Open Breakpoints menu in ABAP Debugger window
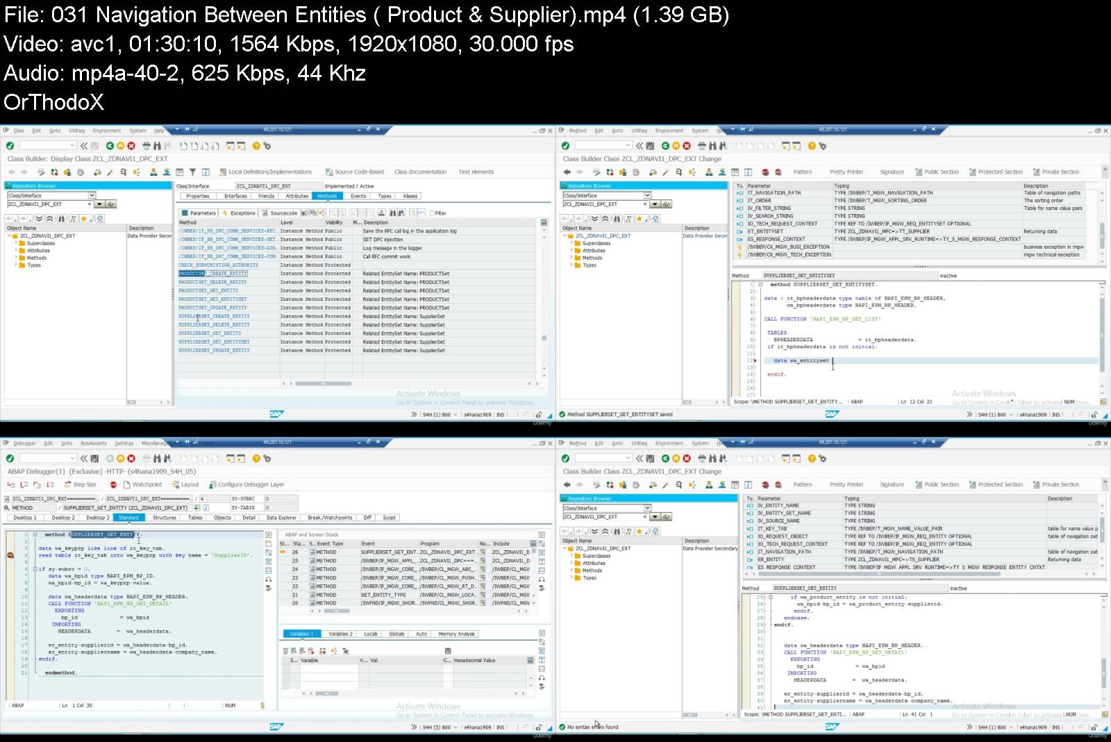This screenshot has width=1111, height=742. 94,443
